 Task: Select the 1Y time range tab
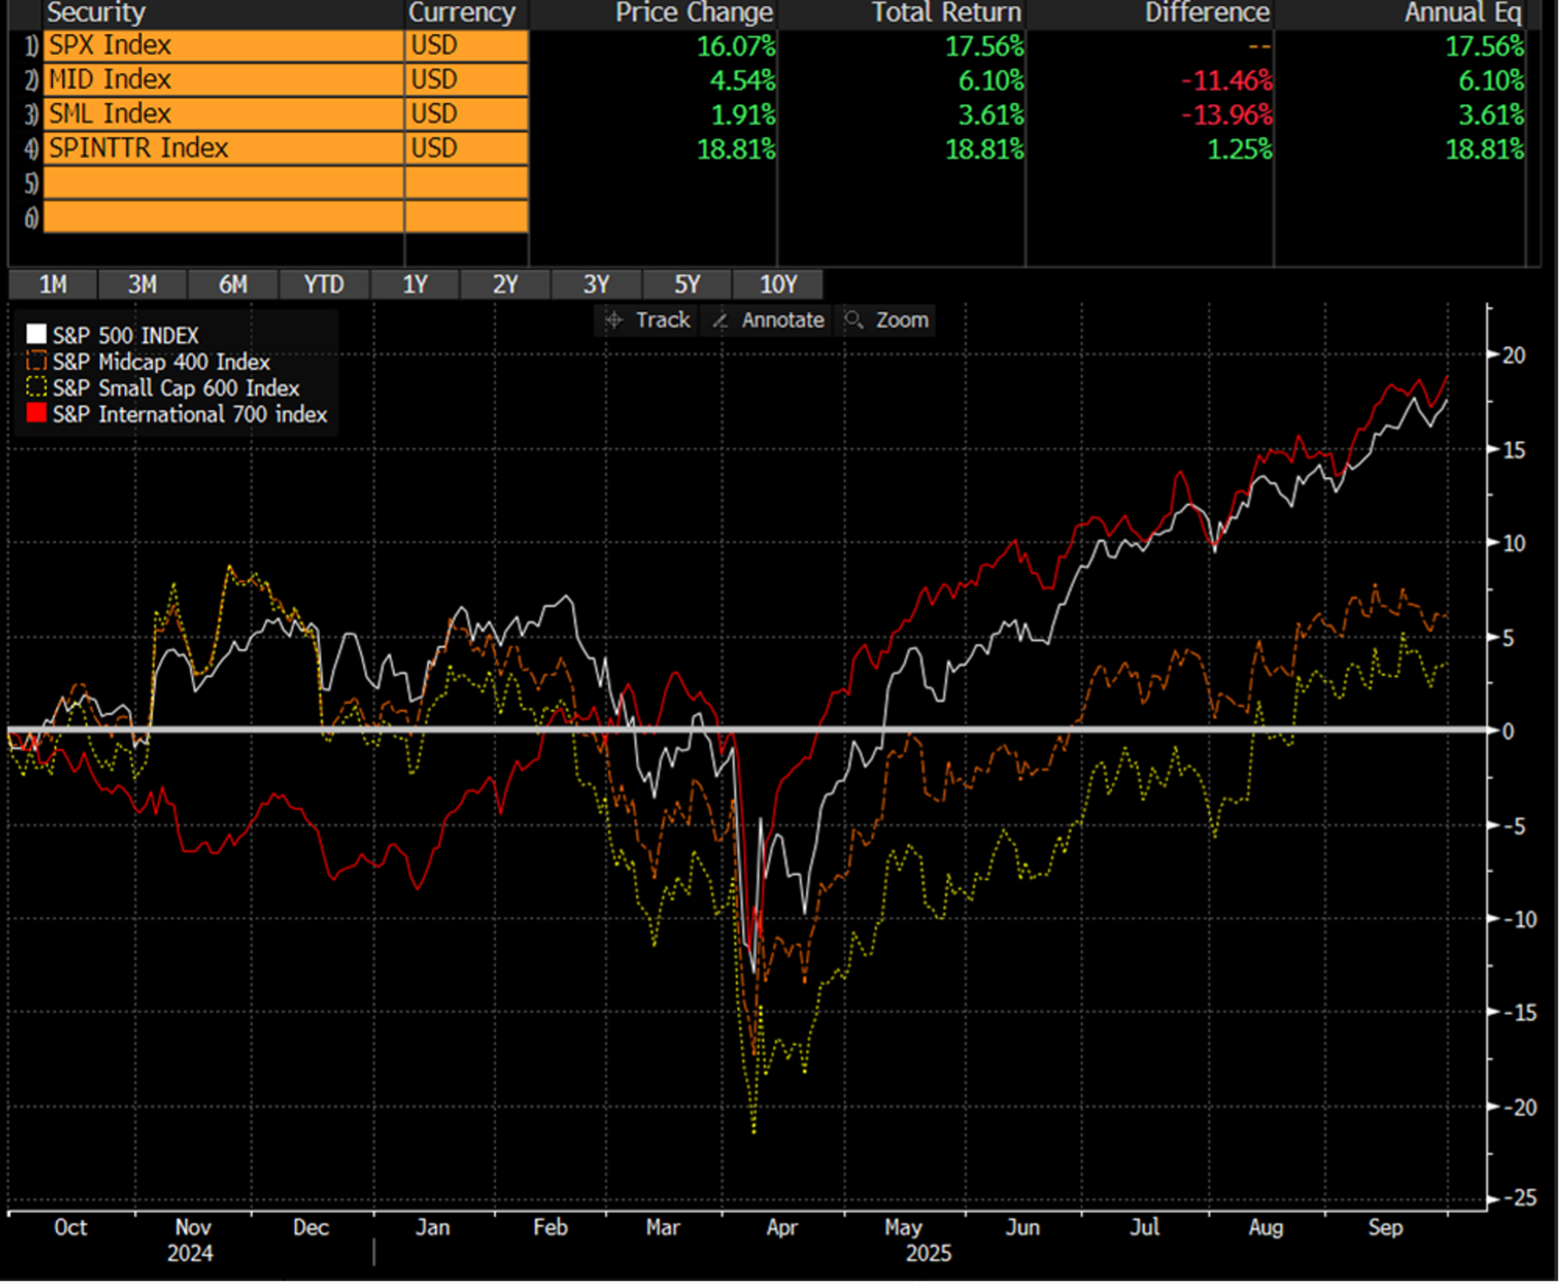click(x=415, y=284)
